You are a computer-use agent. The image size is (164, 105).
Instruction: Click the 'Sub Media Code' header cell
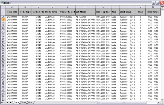point(68,12)
